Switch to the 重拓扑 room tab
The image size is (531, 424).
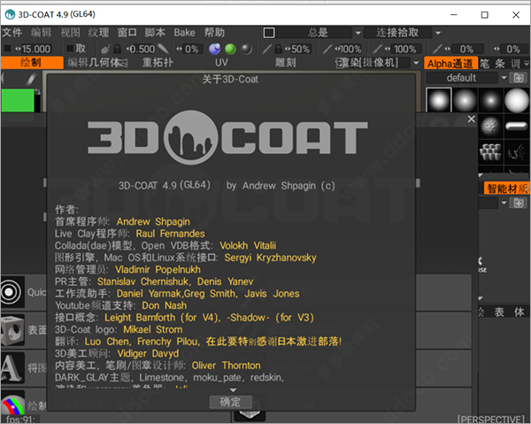tap(158, 63)
